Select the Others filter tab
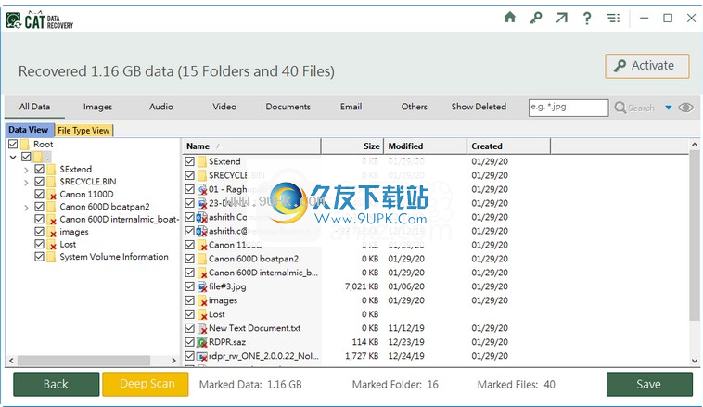The width and height of the screenshot is (703, 407). 415,107
